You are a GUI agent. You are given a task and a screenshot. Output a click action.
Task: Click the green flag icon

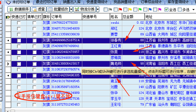(x=140, y=9)
